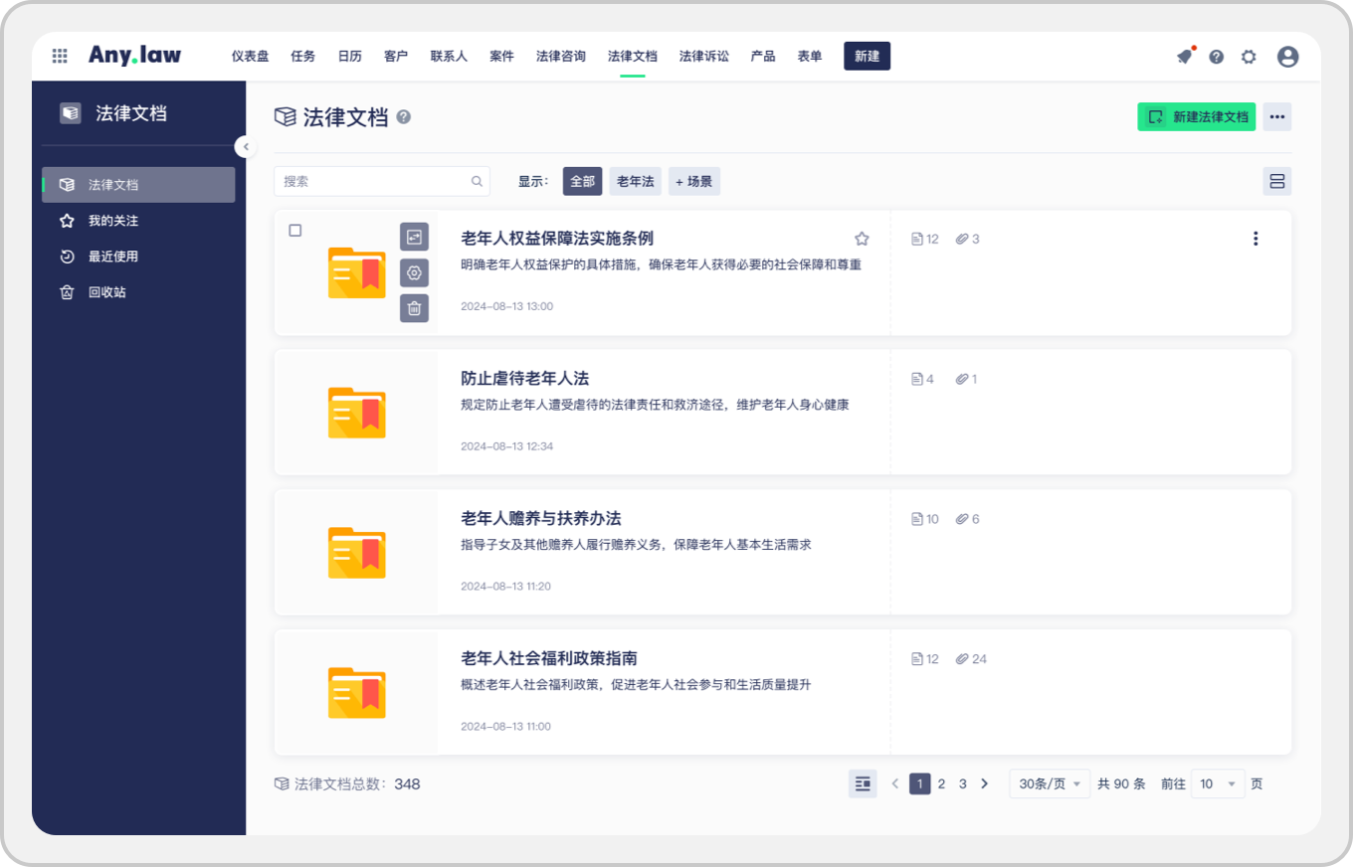
Task: Star the 老年人权益保障法实施条例 document
Action: tap(862, 239)
